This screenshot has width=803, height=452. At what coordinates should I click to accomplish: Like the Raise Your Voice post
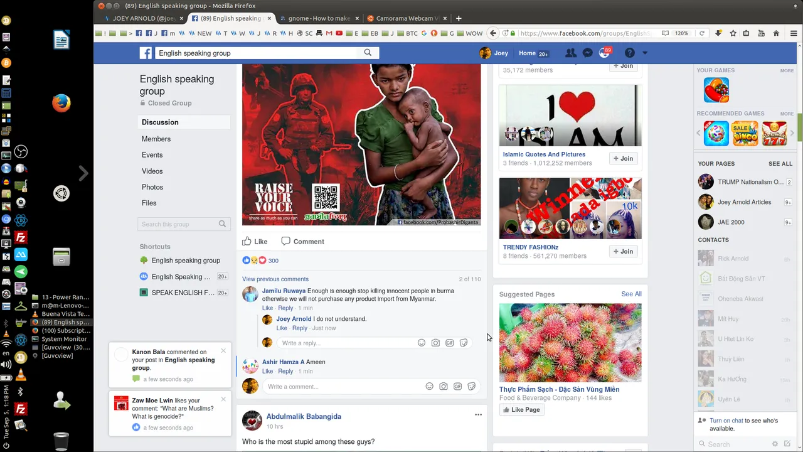coord(255,241)
